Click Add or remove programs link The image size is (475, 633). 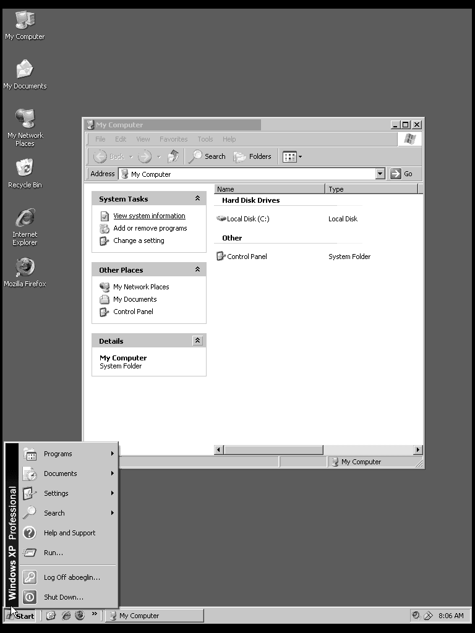(x=150, y=228)
